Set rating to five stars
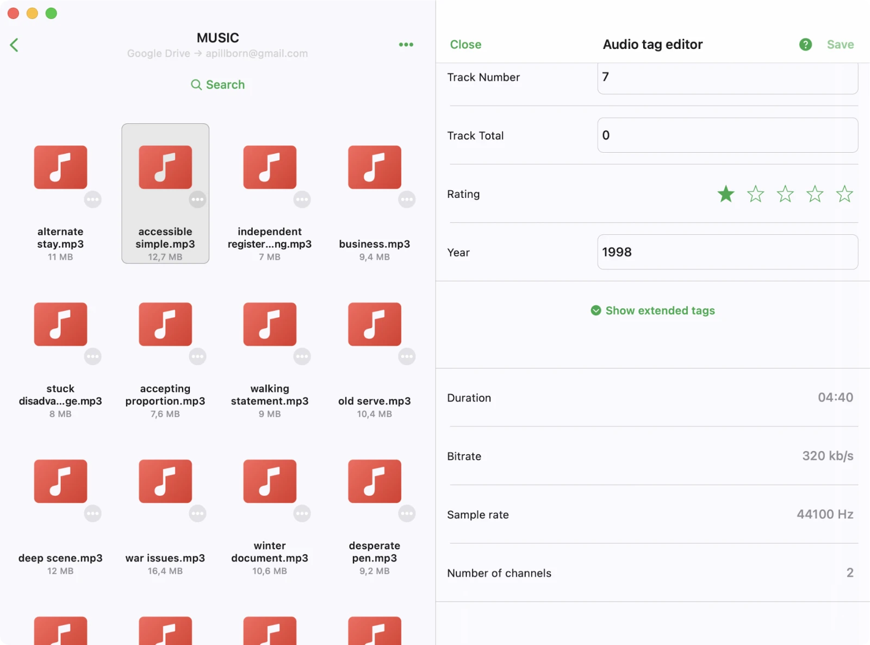The width and height of the screenshot is (870, 645). click(844, 194)
